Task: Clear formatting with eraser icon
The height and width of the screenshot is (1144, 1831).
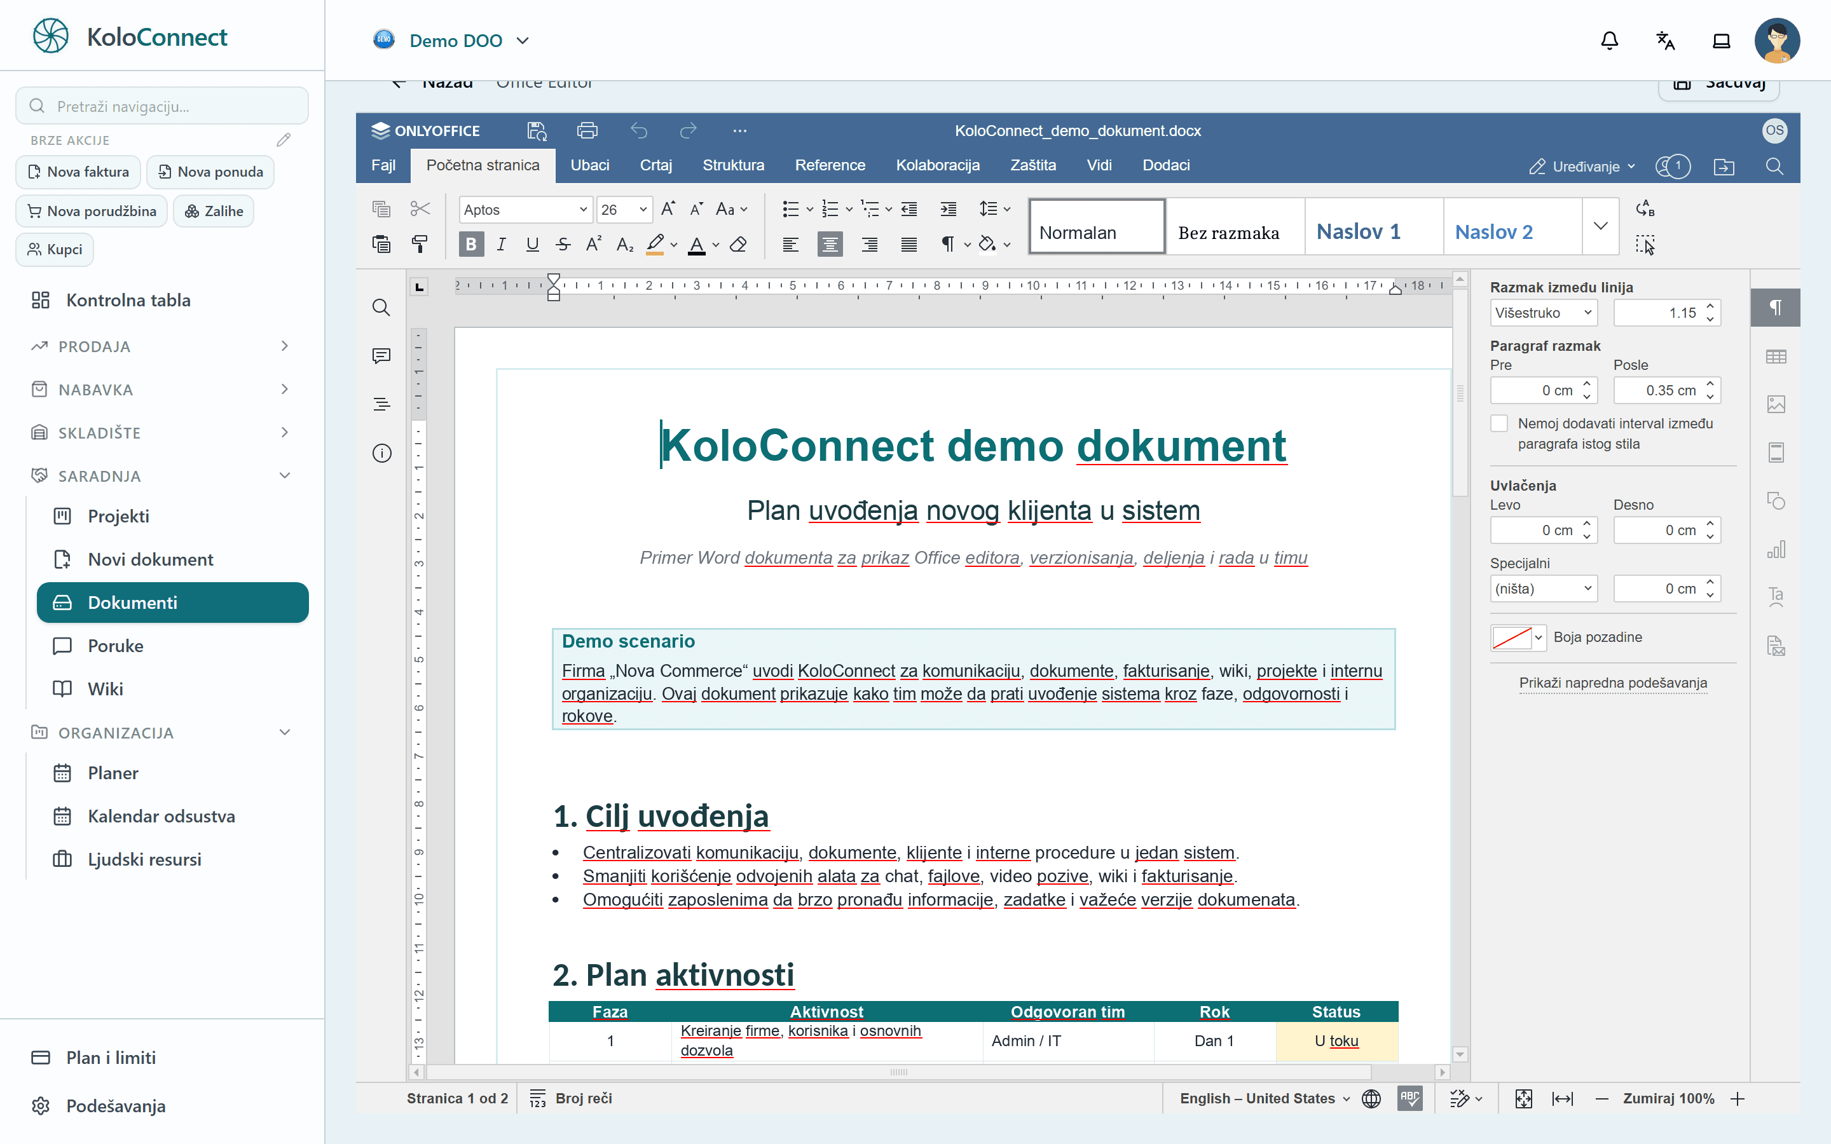Action: (739, 245)
